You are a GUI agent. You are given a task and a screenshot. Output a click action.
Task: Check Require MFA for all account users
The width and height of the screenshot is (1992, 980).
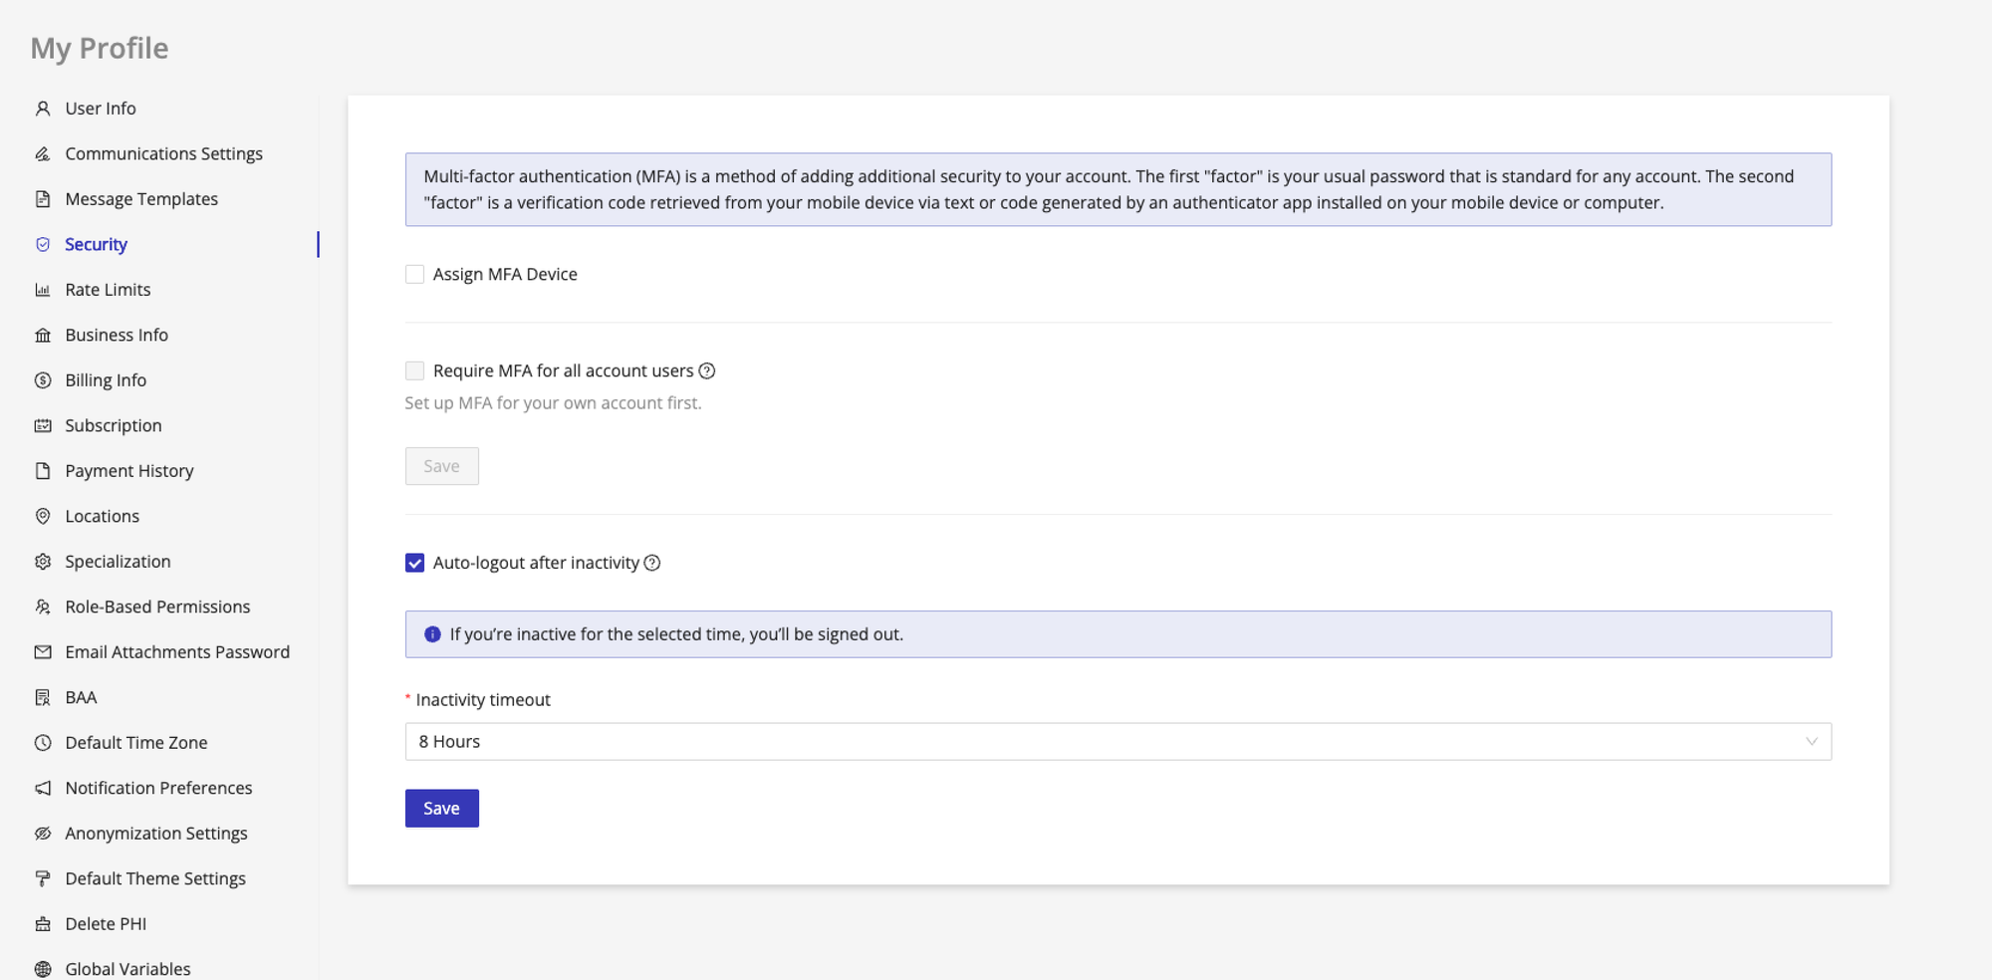pyautogui.click(x=414, y=370)
